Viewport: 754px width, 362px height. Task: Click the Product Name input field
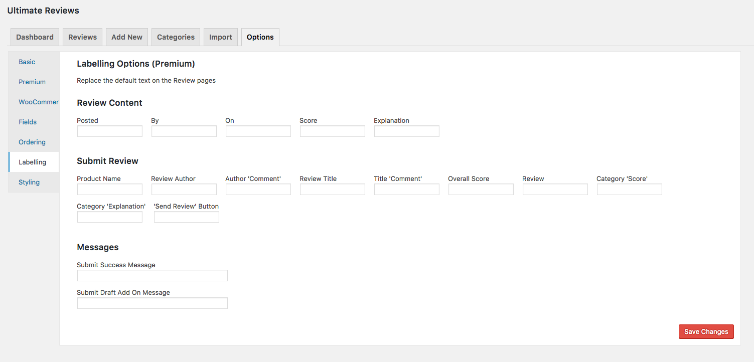tap(110, 190)
